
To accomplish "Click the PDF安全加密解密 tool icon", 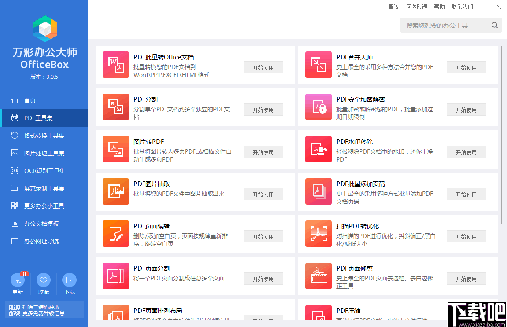I will [x=318, y=107].
